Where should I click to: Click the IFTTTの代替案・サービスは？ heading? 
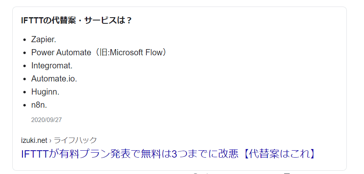click(76, 20)
